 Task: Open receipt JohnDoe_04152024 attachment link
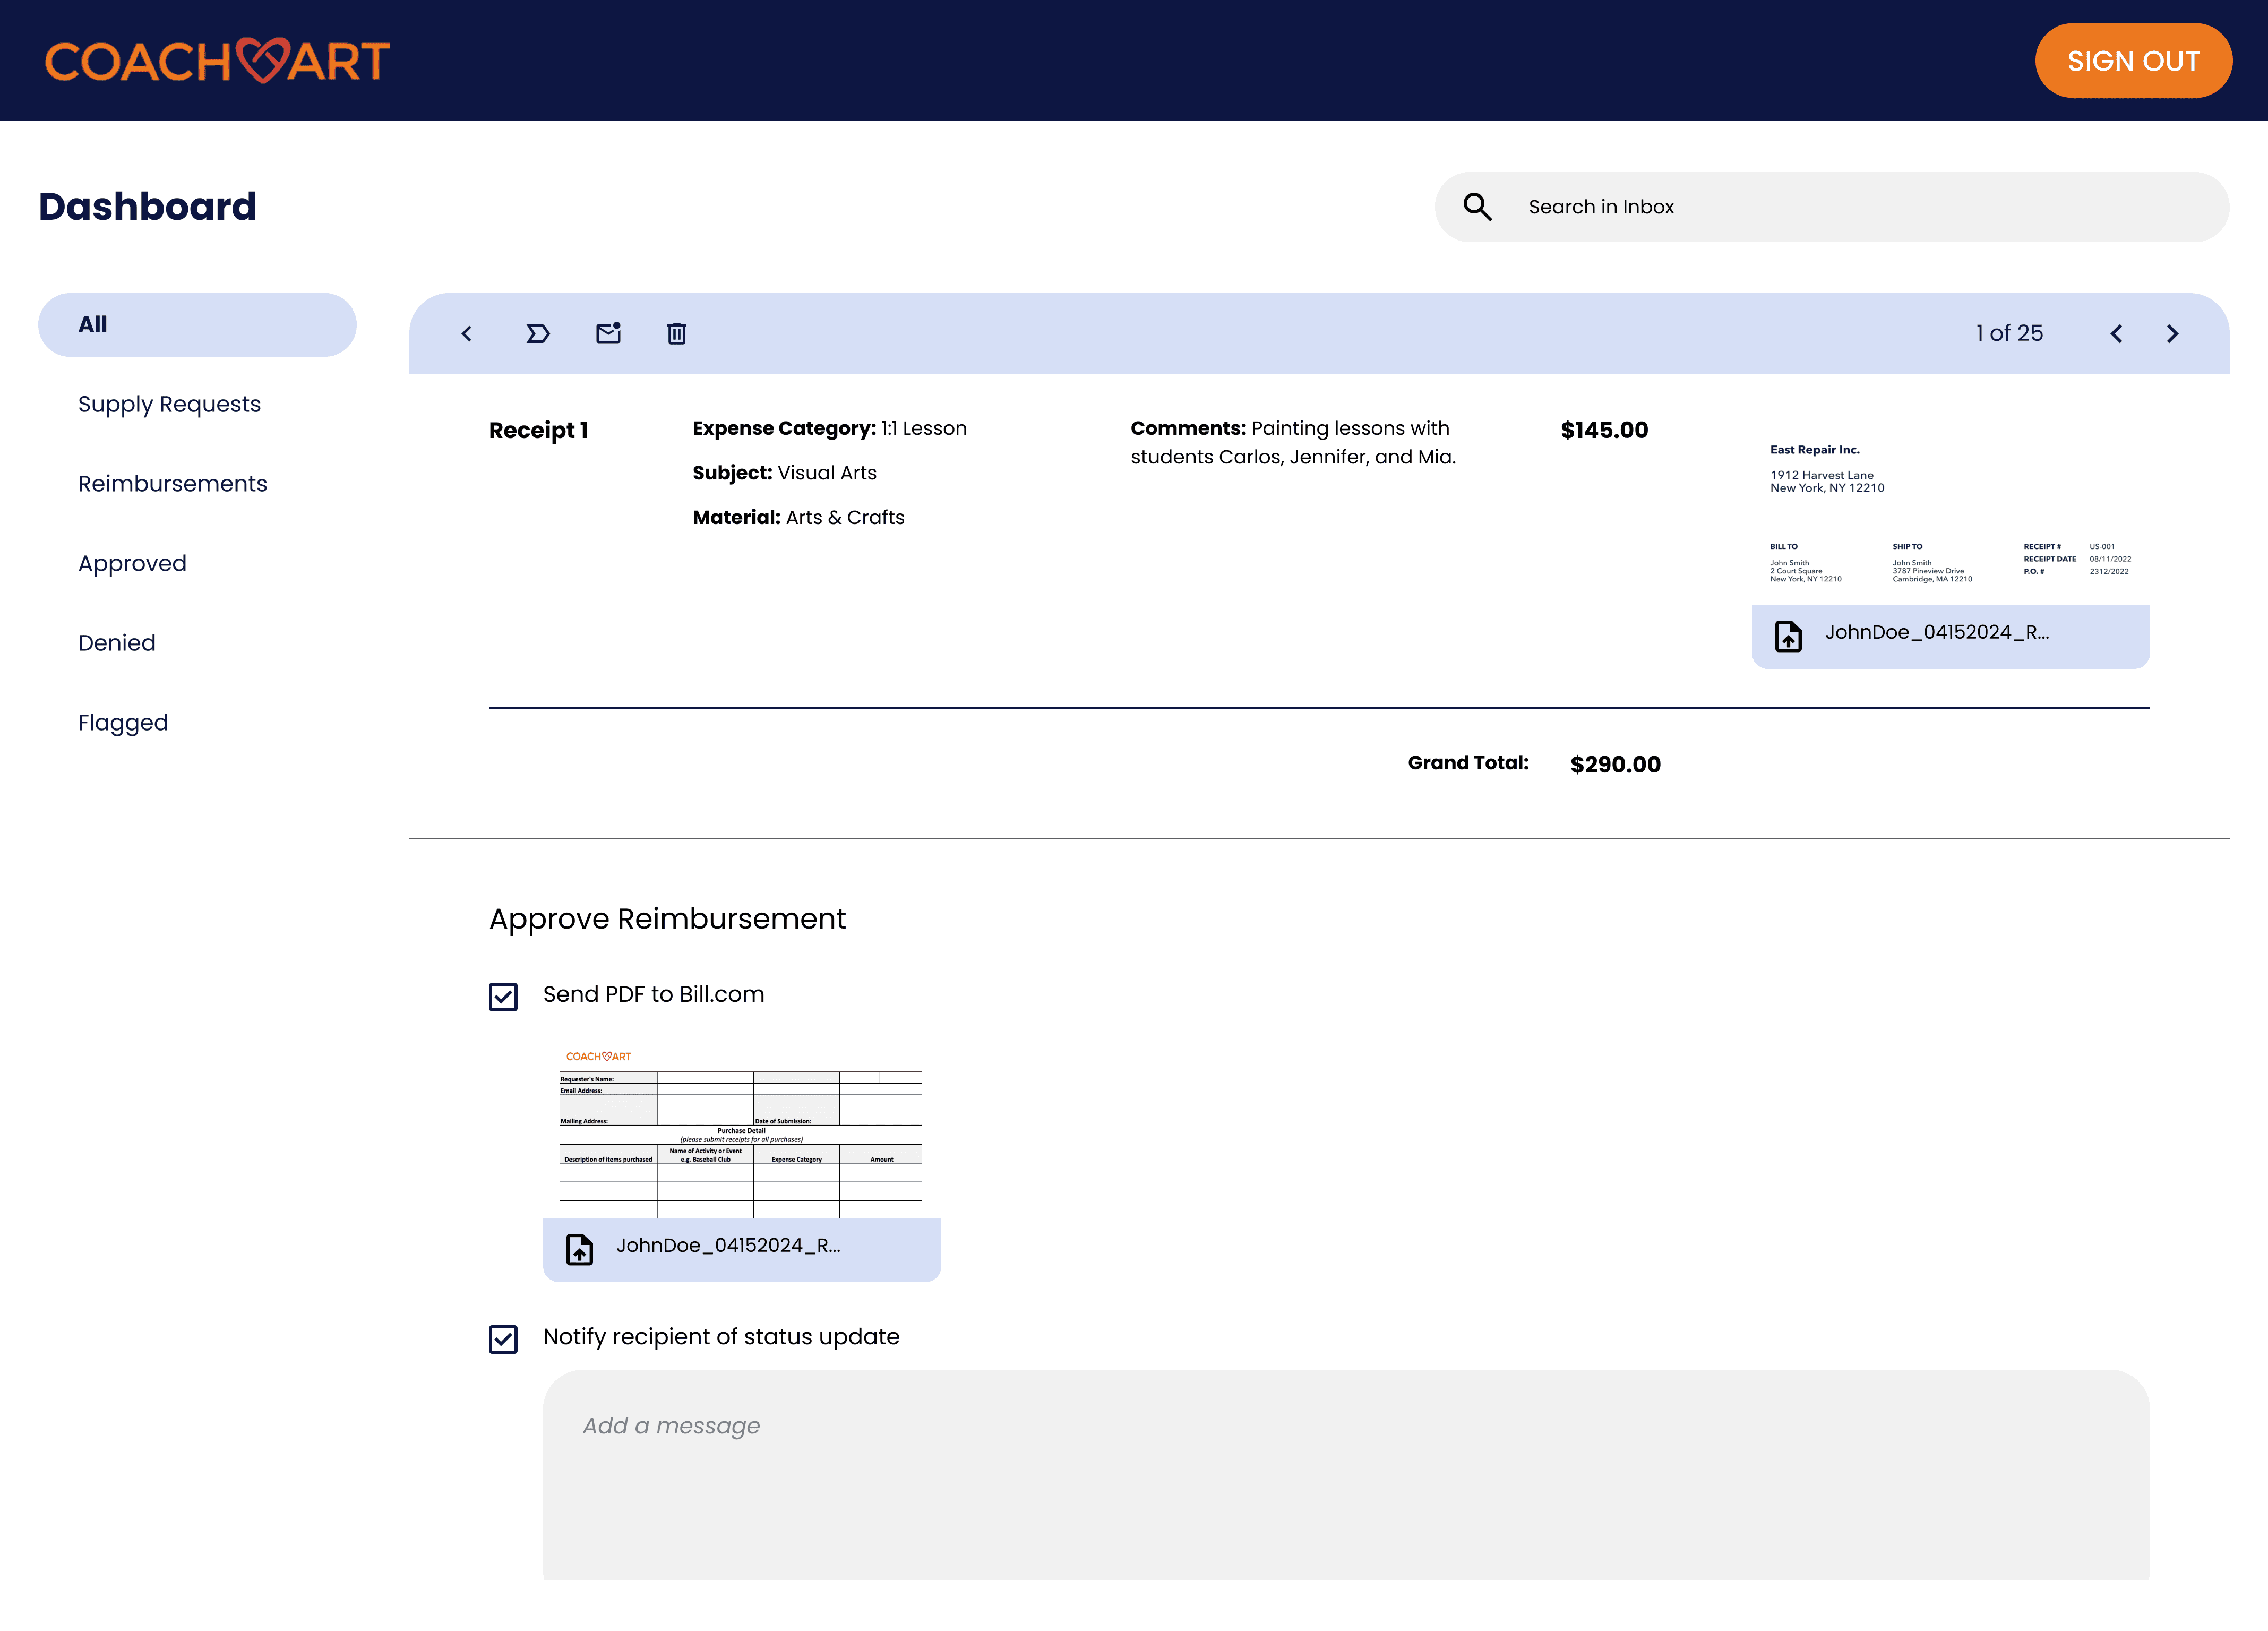coord(1936,633)
